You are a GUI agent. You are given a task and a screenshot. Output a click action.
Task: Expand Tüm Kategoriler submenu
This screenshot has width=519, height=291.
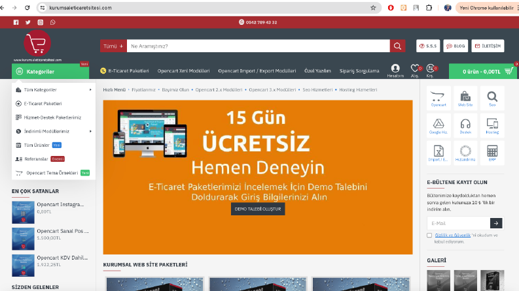point(90,90)
